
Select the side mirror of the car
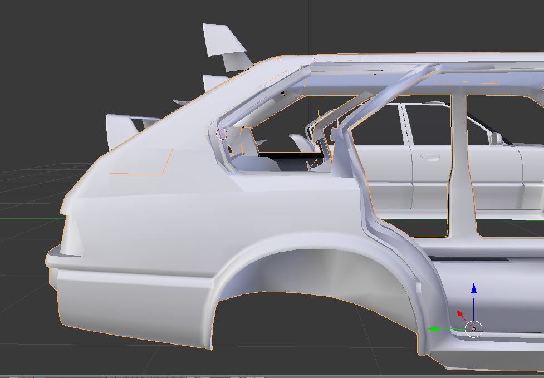496,139
